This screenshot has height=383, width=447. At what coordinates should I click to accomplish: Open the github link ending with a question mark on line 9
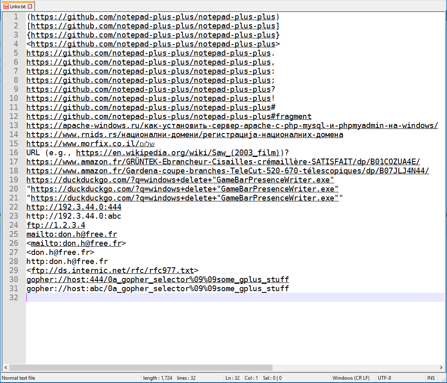(x=149, y=89)
